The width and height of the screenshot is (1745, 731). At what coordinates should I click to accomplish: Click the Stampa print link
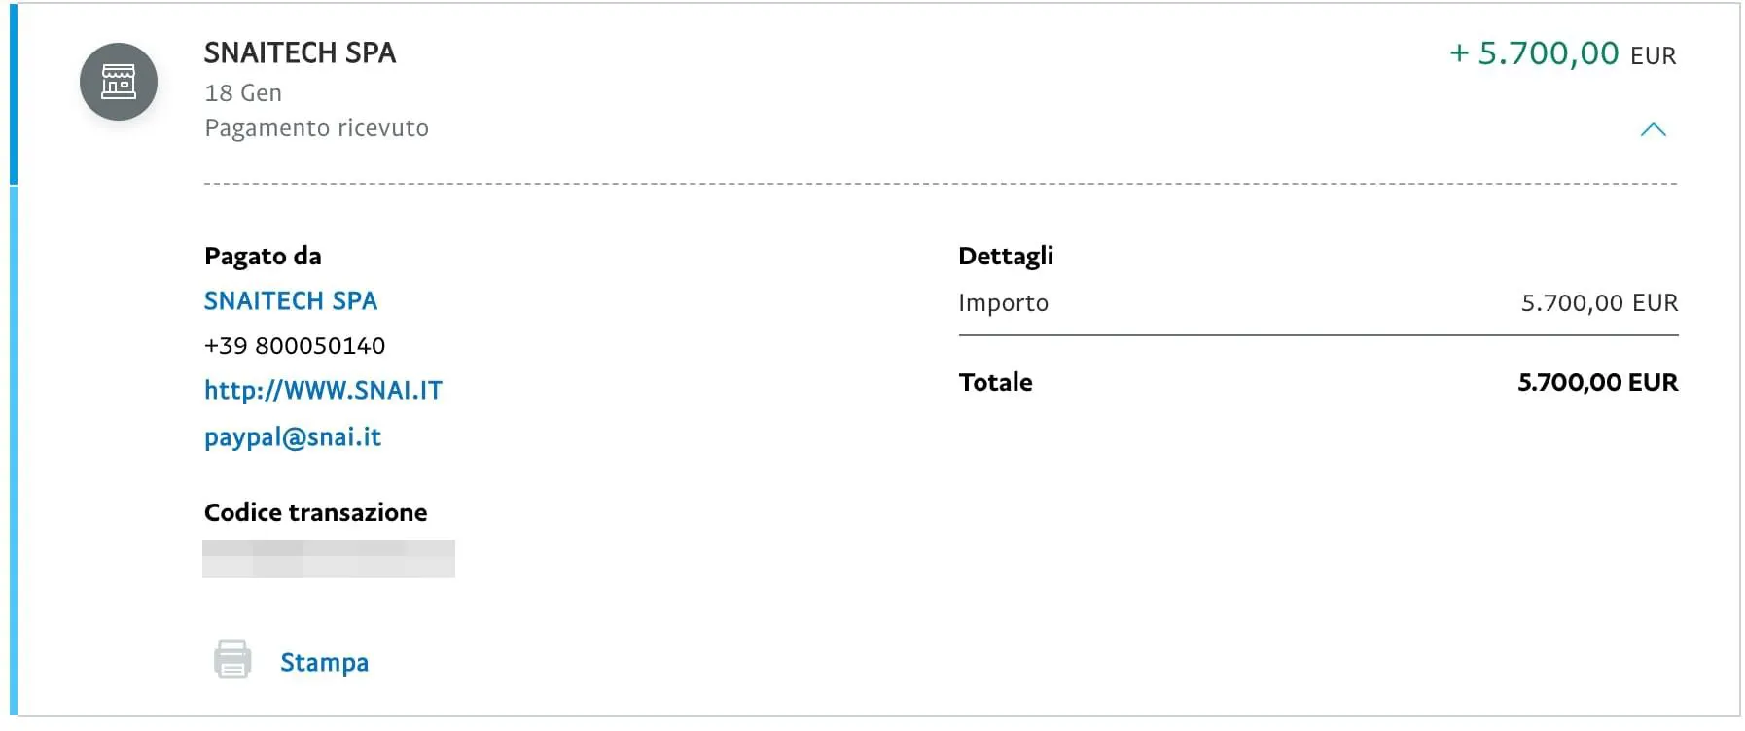coord(324,662)
